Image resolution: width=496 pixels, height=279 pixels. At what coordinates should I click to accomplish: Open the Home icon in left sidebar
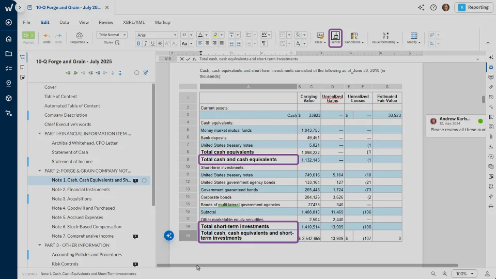8,39
